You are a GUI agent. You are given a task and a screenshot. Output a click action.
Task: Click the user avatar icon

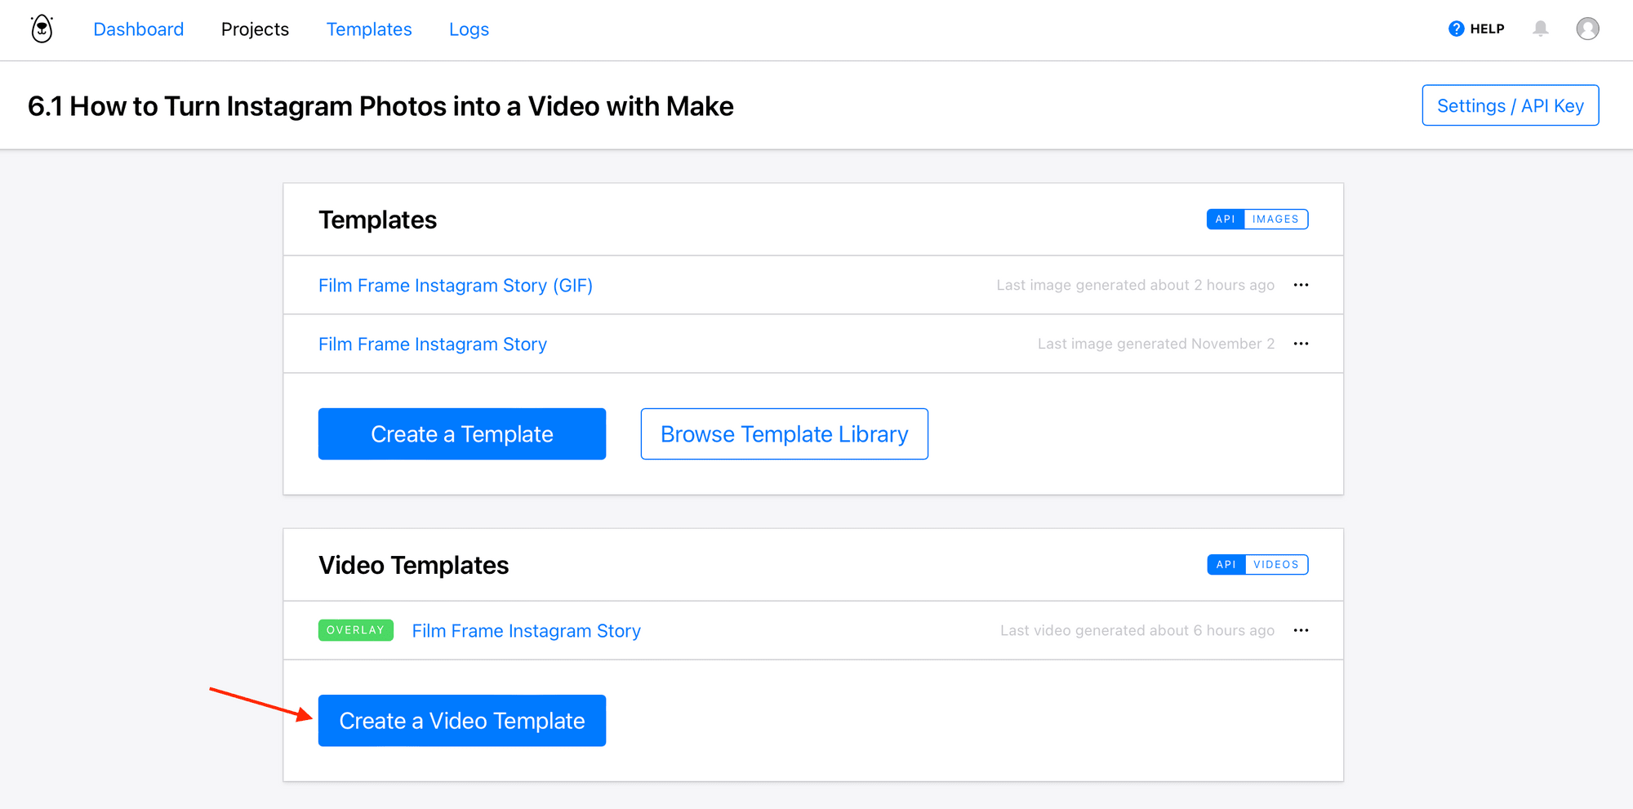[x=1587, y=29]
